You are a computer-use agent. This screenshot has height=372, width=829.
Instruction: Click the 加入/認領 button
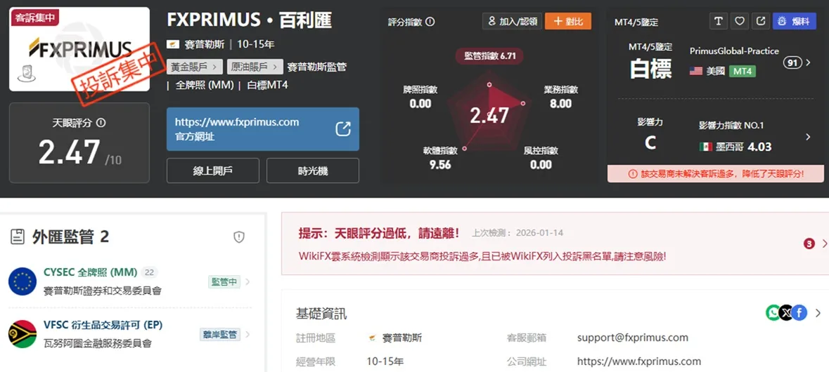(513, 21)
